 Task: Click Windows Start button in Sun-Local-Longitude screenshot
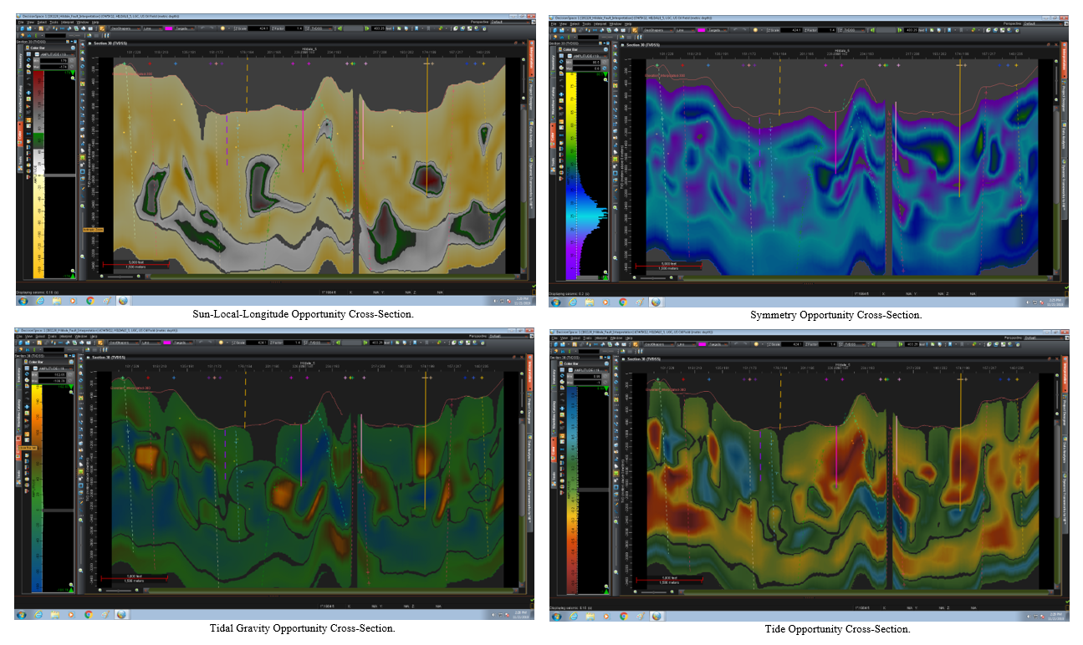click(x=23, y=300)
